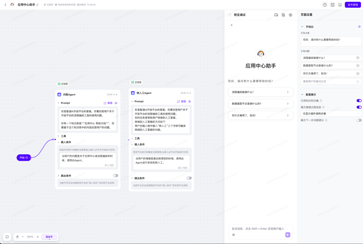Go back using the top-left arrow

[x=5, y=5]
